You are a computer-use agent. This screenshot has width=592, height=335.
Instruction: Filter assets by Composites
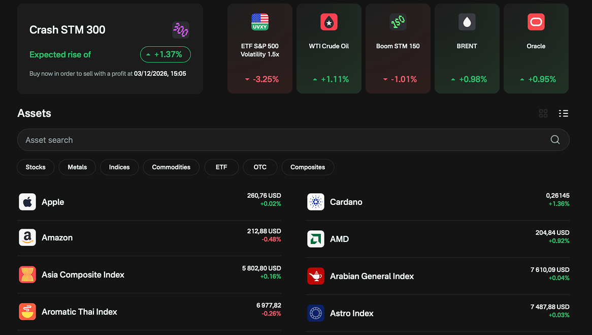308,167
